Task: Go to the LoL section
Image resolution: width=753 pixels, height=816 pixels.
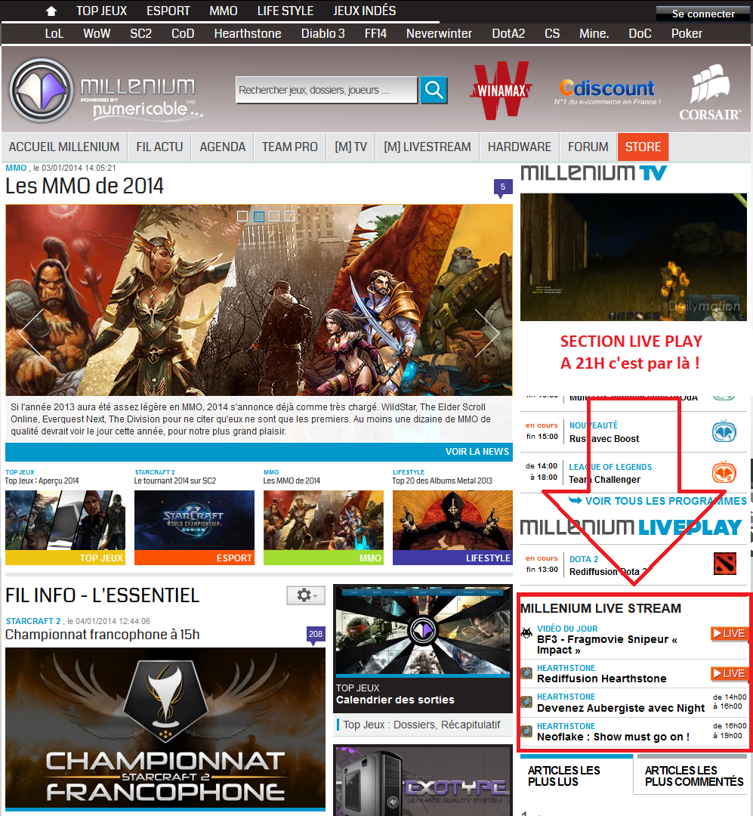Action: (54, 34)
